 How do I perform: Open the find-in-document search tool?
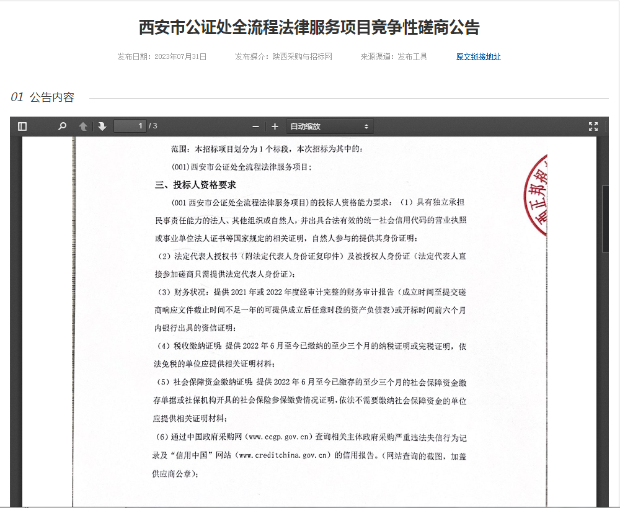tap(62, 126)
